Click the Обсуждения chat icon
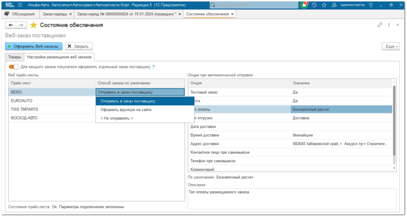Image resolution: width=407 pixels, height=217 pixels. coord(7,14)
